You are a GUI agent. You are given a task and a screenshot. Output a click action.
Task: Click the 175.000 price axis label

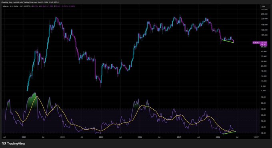coord(264,25)
